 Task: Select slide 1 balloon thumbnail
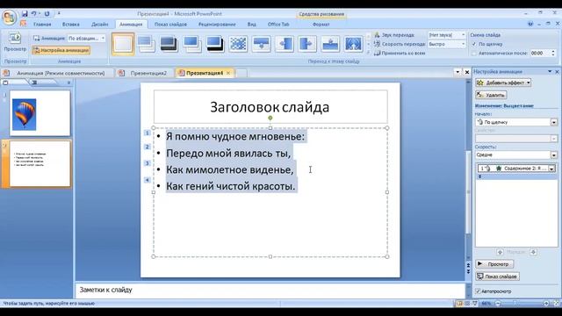point(40,113)
